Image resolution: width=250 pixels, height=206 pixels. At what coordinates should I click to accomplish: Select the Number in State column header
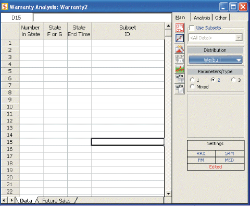(31, 31)
